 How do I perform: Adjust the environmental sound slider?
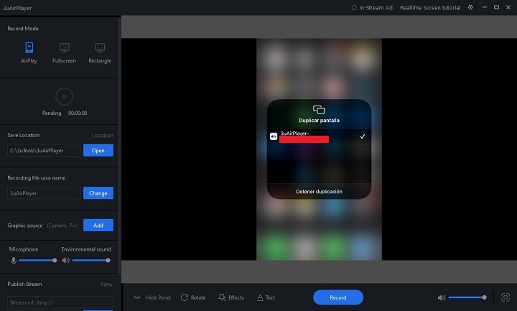(91, 261)
